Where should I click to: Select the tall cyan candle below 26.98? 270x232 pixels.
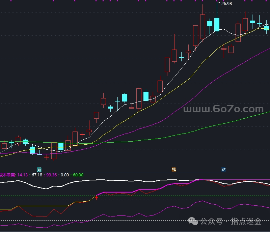[217, 25]
